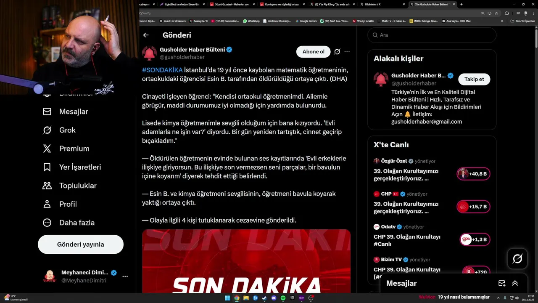The image size is (538, 303).
Task: Follow Gusholder with Takip et
Action: pos(474,79)
